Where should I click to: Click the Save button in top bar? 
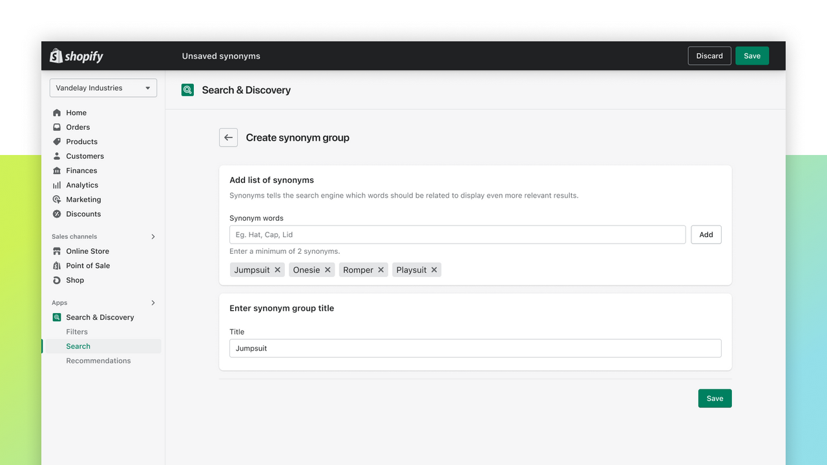752,56
